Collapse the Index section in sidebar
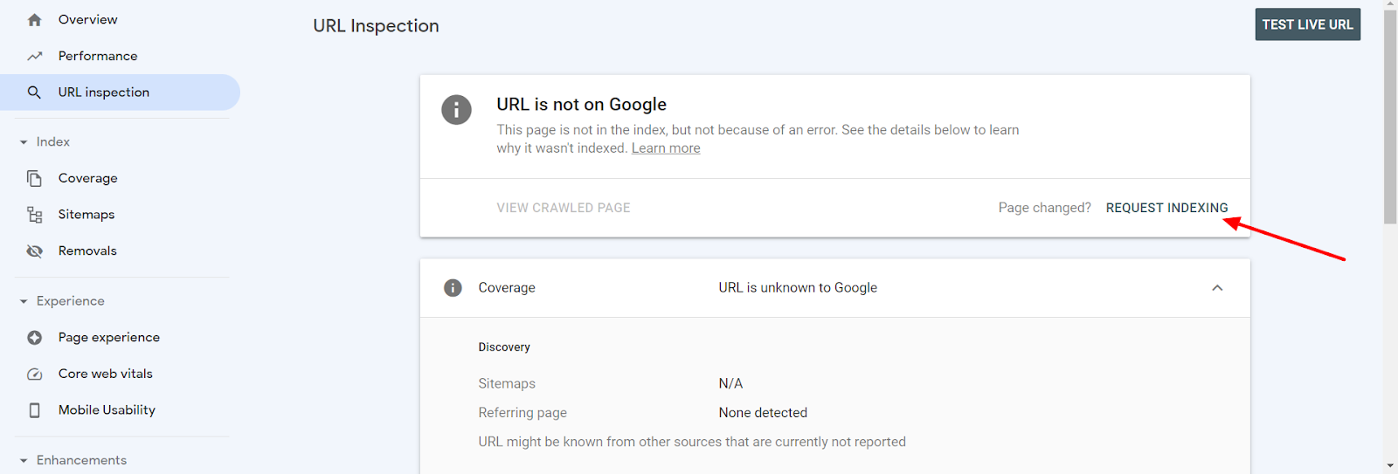This screenshot has height=474, width=1398. tap(24, 142)
